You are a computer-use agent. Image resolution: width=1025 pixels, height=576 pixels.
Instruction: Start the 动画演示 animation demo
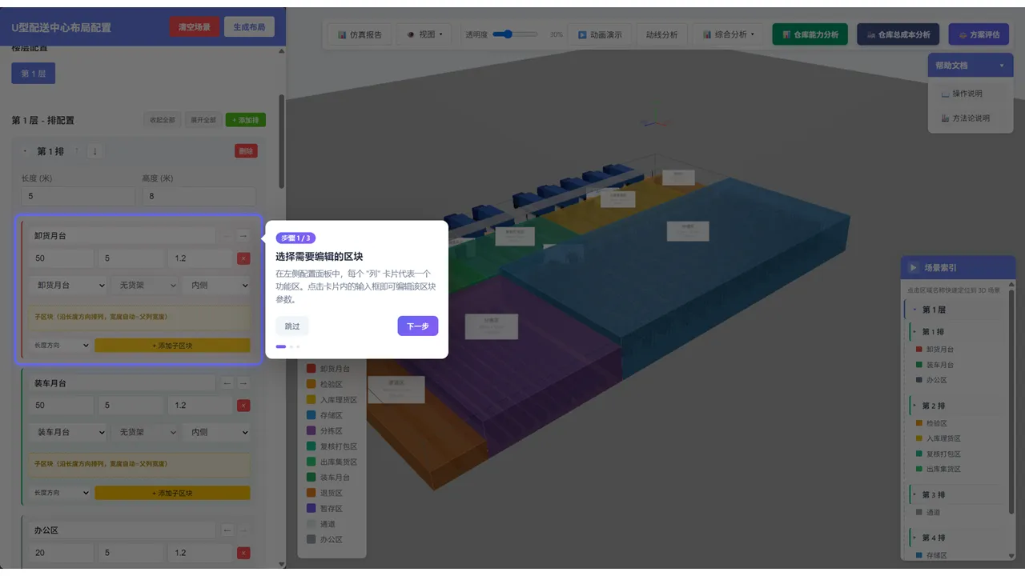click(x=600, y=34)
